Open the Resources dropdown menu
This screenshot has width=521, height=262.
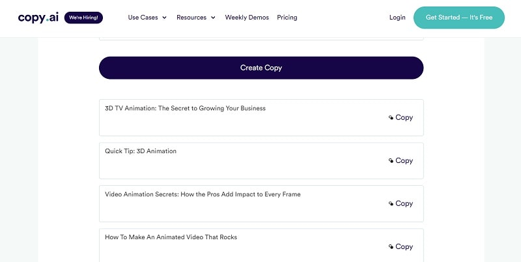coord(191,18)
